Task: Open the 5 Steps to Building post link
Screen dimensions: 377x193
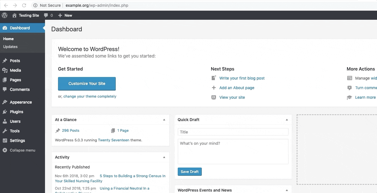Action: (x=110, y=178)
